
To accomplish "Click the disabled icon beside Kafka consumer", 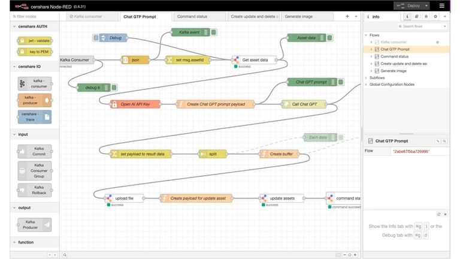I will click(x=437, y=43).
